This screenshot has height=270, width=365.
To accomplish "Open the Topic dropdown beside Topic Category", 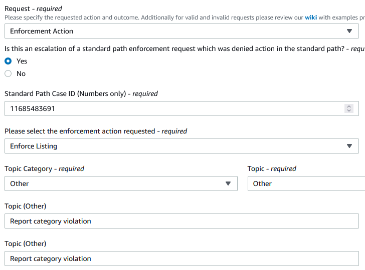I will click(306, 183).
